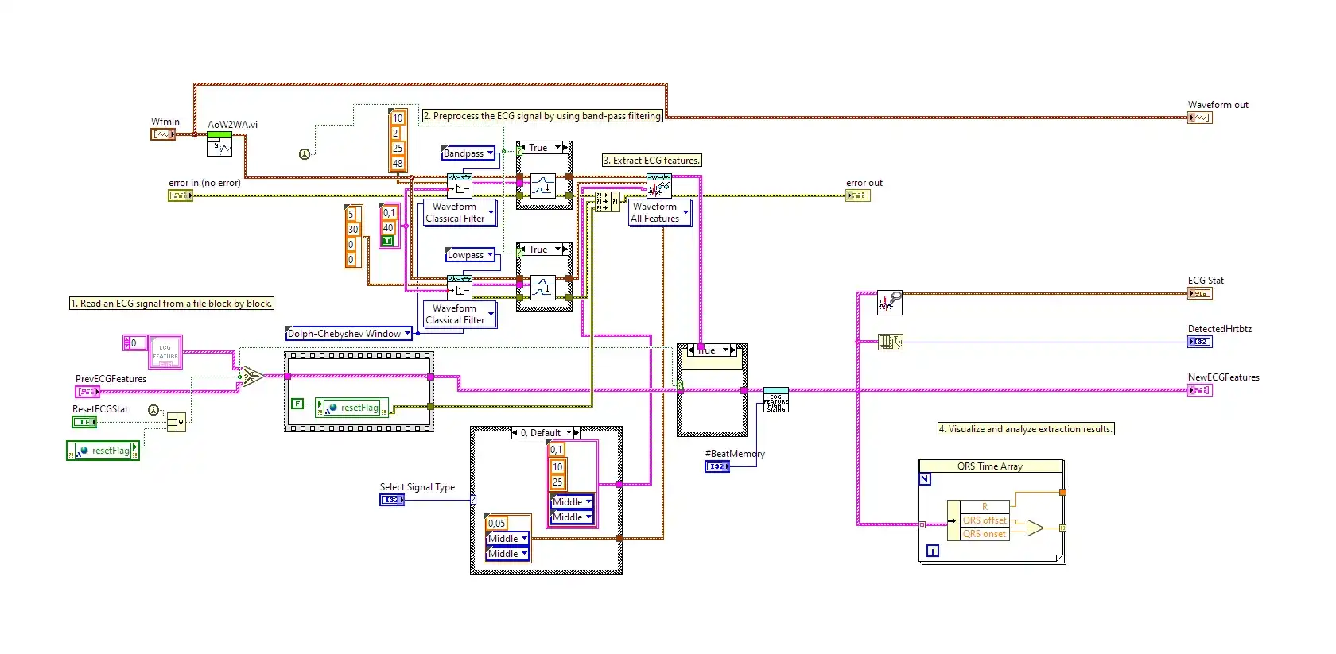The image size is (1336, 654).
Task: Select the '1. Read an ECG signal' comment
Action: pyautogui.click(x=172, y=304)
